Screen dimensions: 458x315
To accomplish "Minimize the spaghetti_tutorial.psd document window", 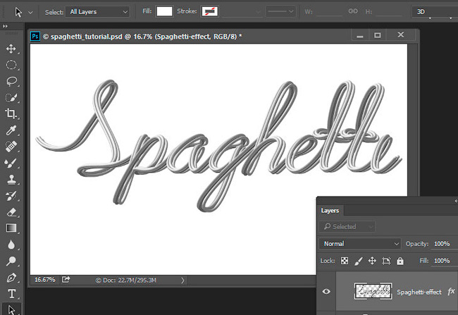I will pos(360,36).
